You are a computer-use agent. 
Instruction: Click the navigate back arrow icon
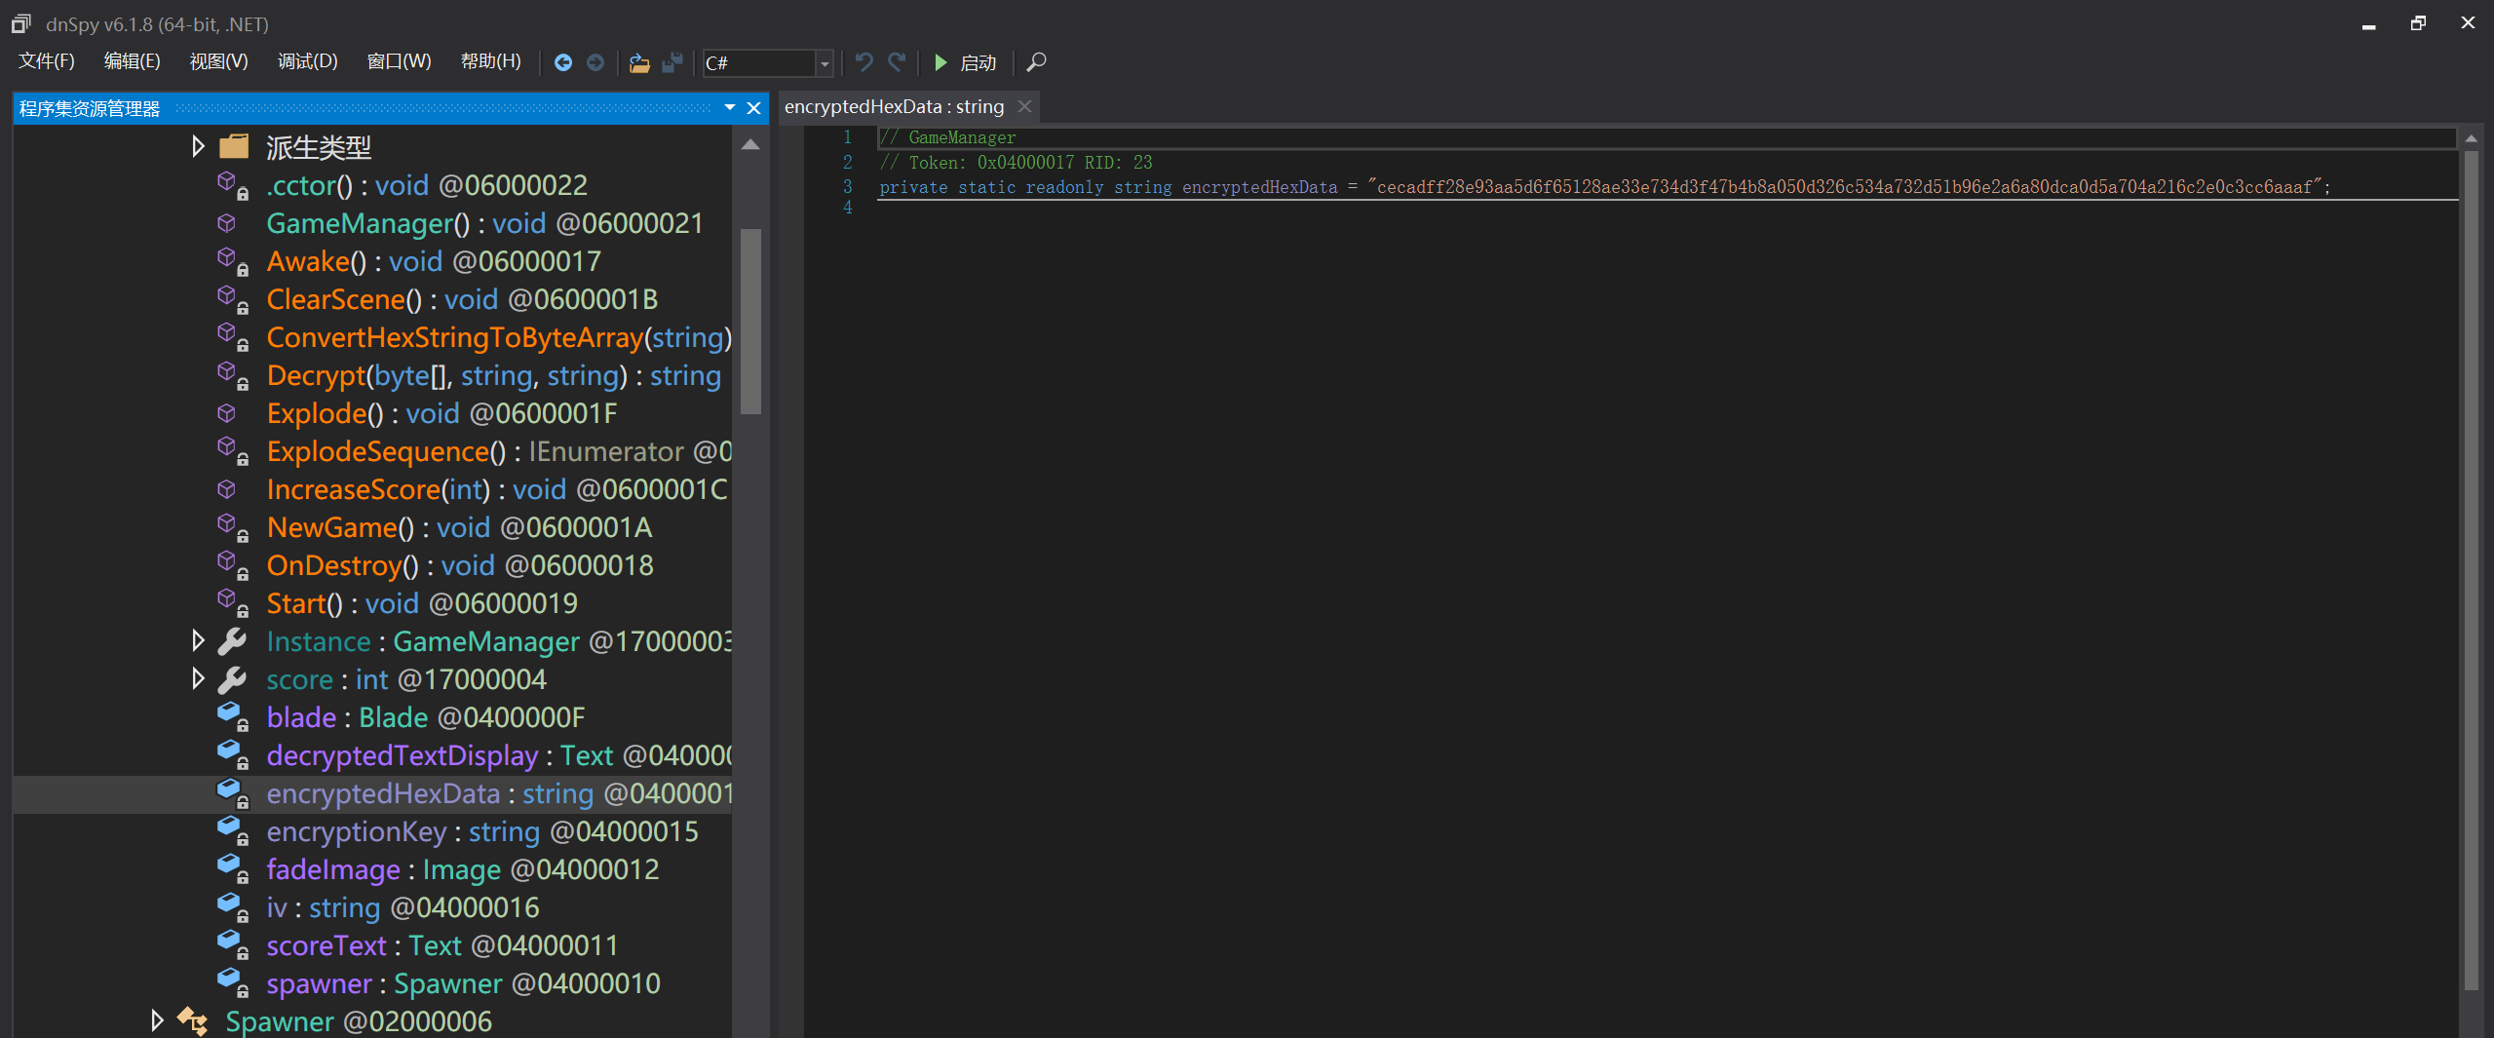coord(563,62)
